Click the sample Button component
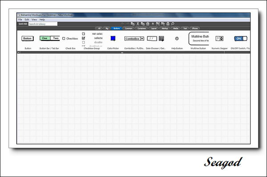The width and height of the screenshot is (267, 177). tap(28, 38)
